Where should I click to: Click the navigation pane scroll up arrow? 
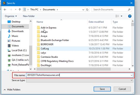(x=31, y=21)
